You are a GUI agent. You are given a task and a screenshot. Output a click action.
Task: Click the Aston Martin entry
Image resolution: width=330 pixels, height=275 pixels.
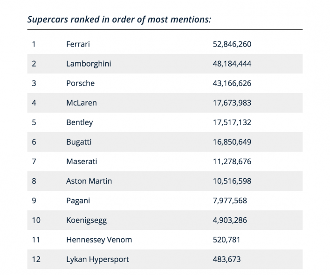[89, 181]
